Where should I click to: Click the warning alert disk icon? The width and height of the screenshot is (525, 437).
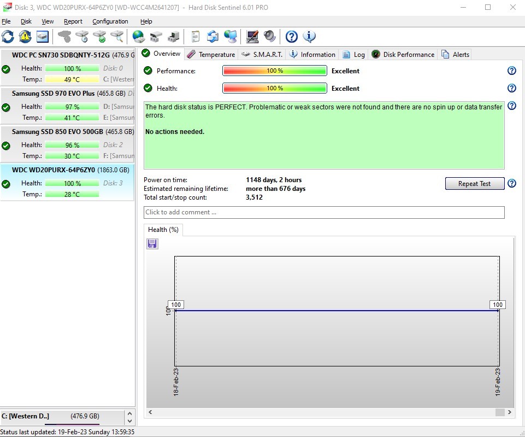pyautogui.click(x=25, y=37)
